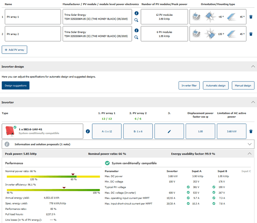The image size is (257, 223).
Task: Expand Information and solution proposals note
Action: click(x=250, y=144)
